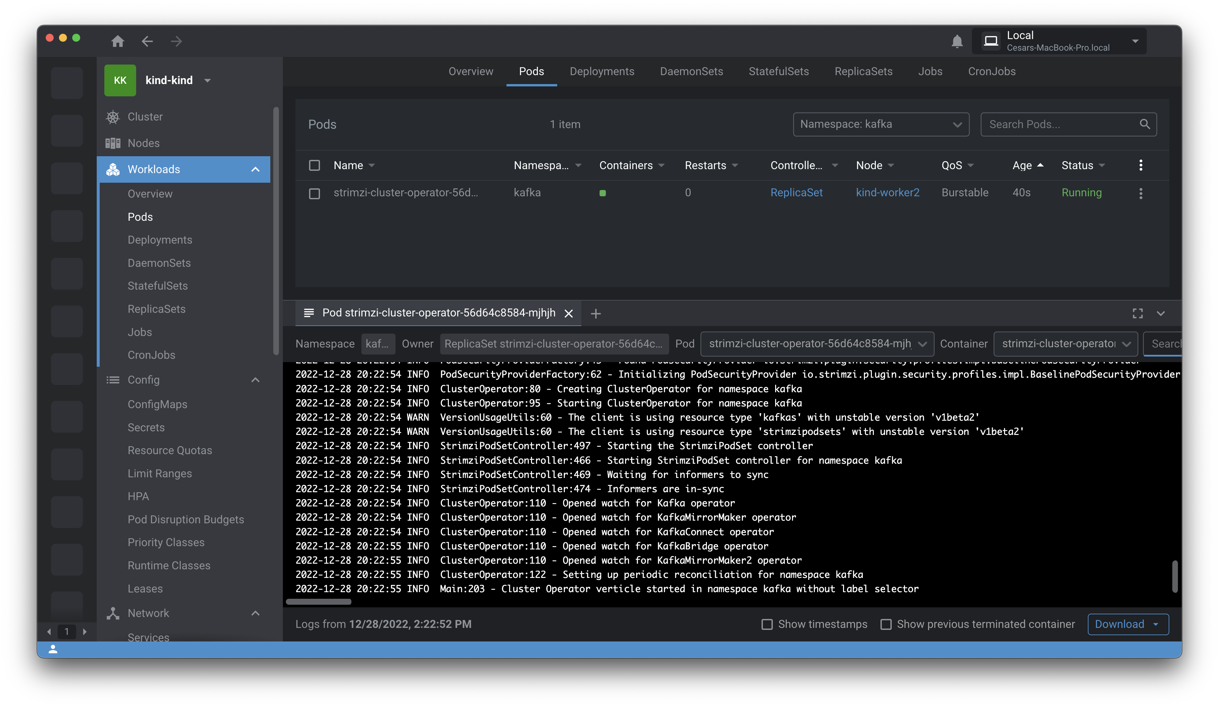The image size is (1219, 707).
Task: Click the user icon in status bar
Action: click(53, 649)
